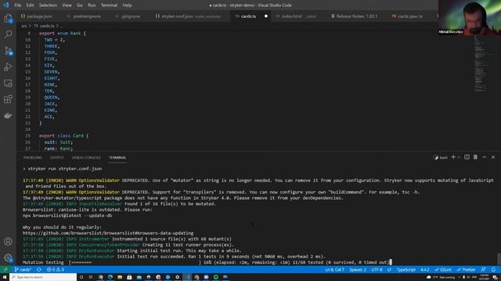Change indentation via Spaces: 2
This screenshot has height=281, width=501.
tap(358, 269)
